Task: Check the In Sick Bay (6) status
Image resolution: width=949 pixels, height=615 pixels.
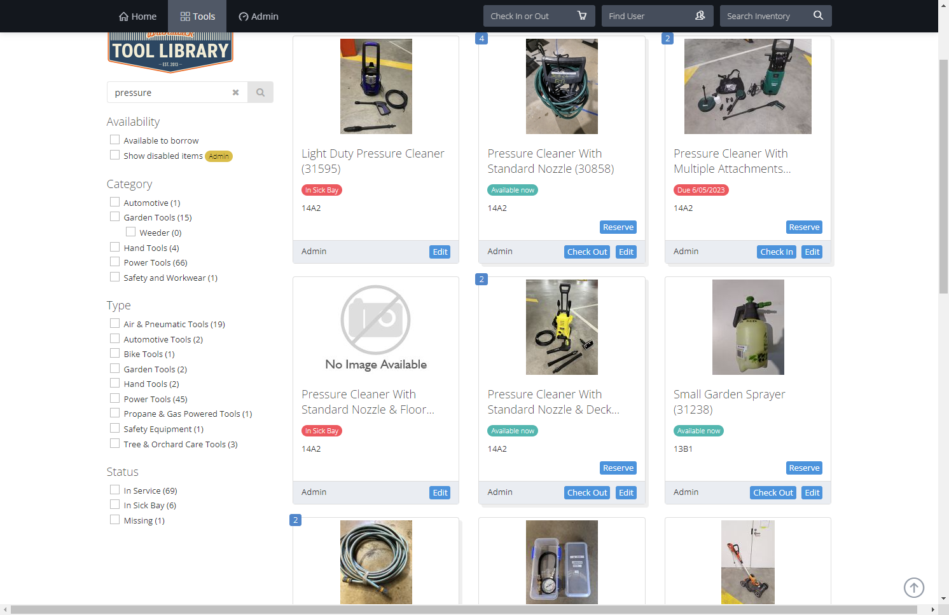Action: (114, 504)
